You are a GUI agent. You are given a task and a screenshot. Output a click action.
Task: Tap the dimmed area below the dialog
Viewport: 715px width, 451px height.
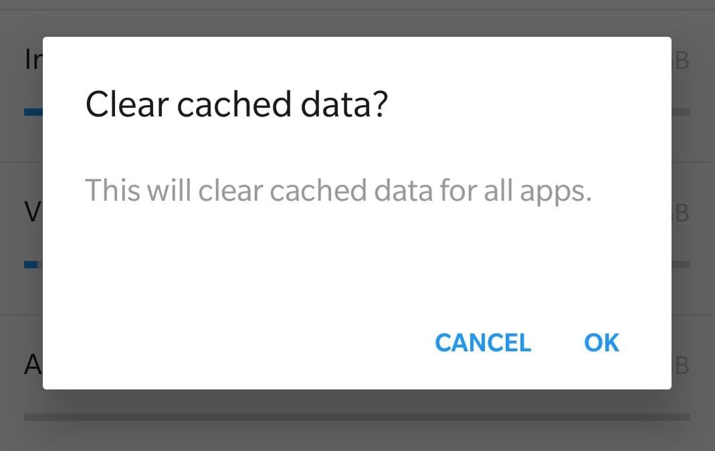pos(357,435)
